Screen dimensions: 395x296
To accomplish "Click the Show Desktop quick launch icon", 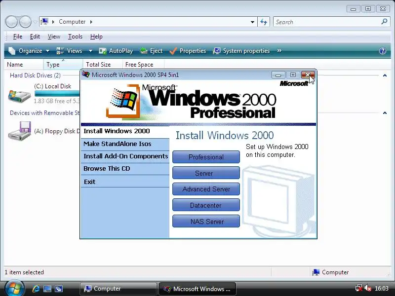I will (x=47, y=289).
